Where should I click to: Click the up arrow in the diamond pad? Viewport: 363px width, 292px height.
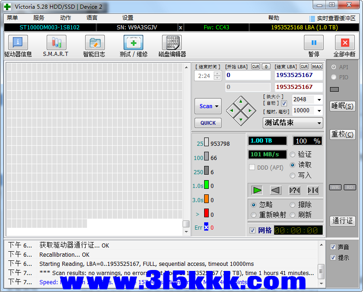tap(241, 101)
